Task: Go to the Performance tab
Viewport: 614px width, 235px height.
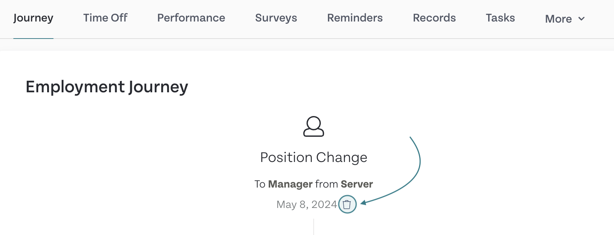Action: pos(191,18)
